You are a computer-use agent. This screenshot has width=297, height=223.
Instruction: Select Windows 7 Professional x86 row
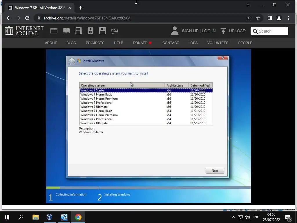point(146,103)
